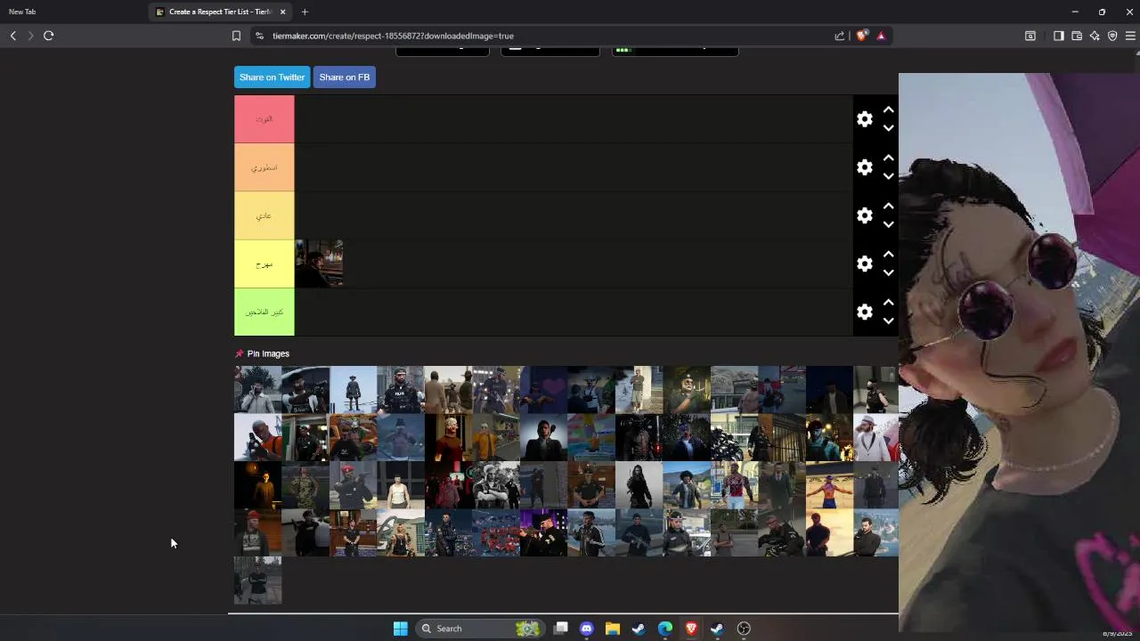
Task: Toggle the browser sidebar panel
Action: click(x=1058, y=36)
